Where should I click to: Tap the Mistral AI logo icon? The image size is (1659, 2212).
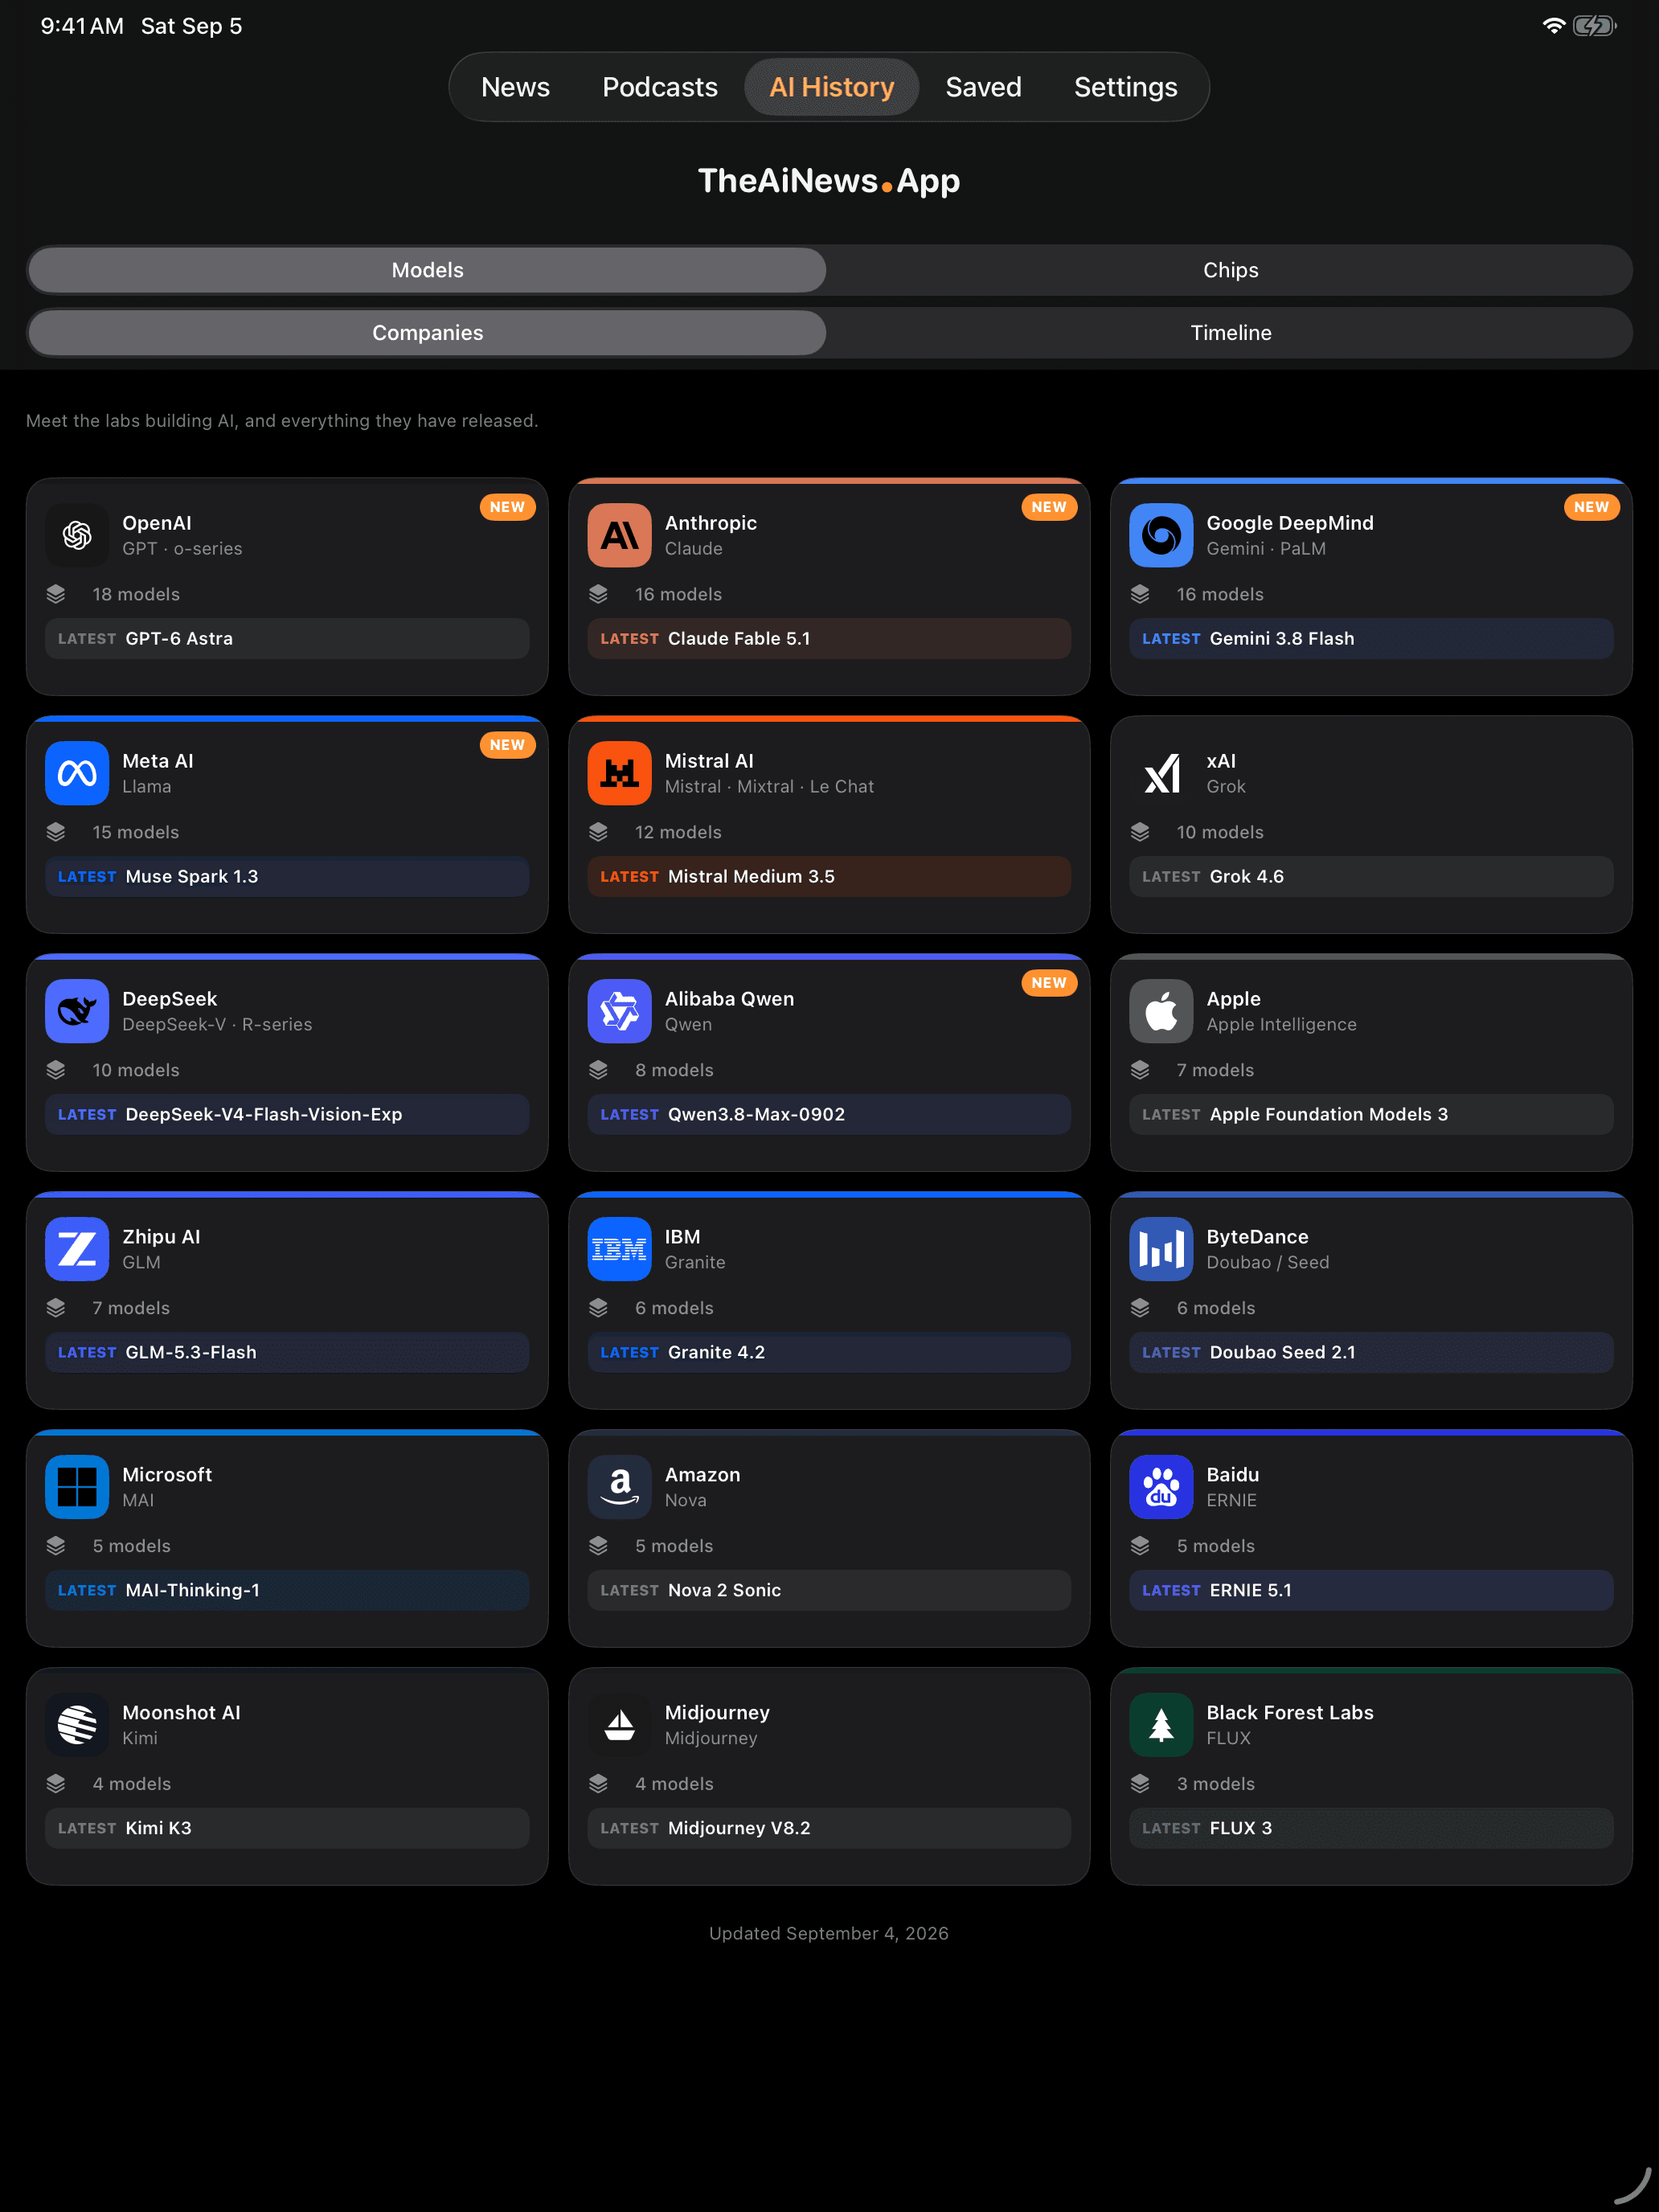(619, 773)
